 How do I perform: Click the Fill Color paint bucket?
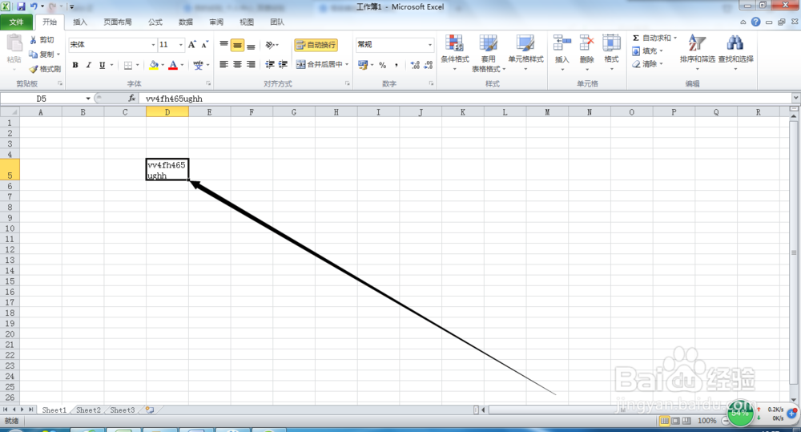pos(153,65)
